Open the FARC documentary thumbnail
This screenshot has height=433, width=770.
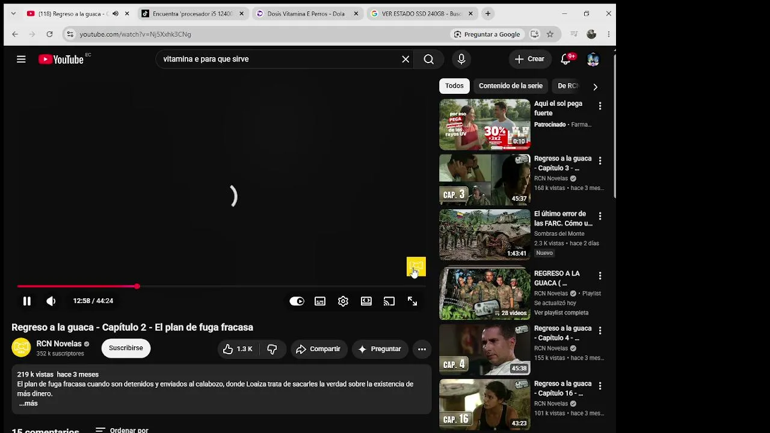point(485,235)
